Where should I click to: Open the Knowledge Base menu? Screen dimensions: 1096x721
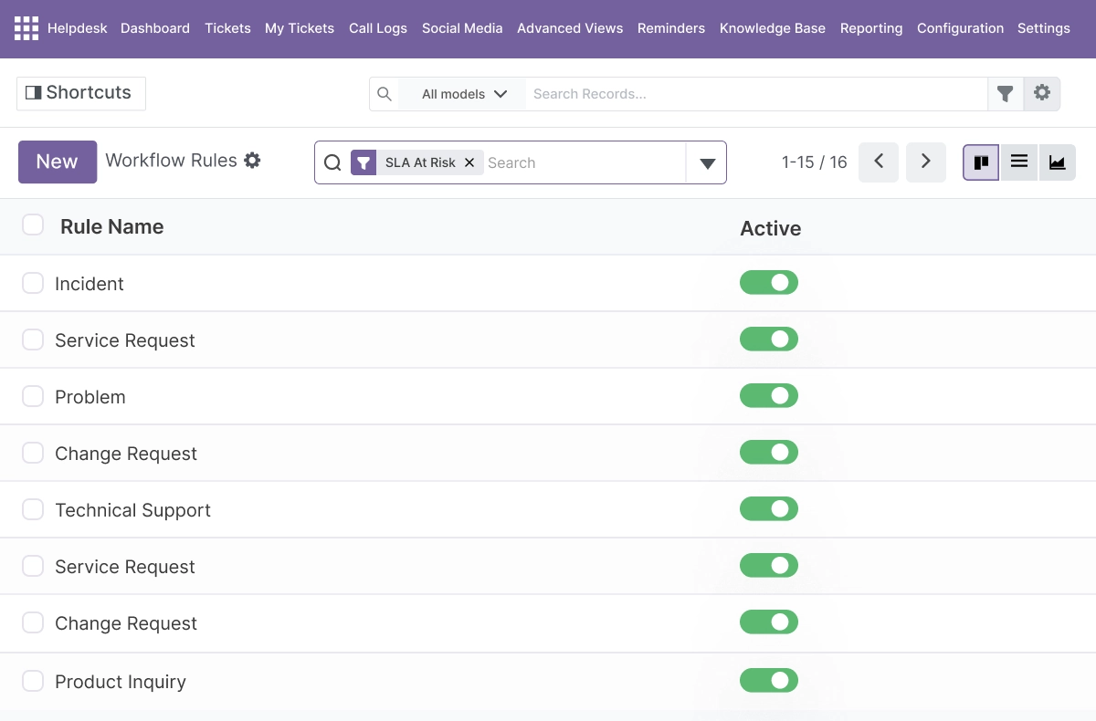[x=773, y=28]
